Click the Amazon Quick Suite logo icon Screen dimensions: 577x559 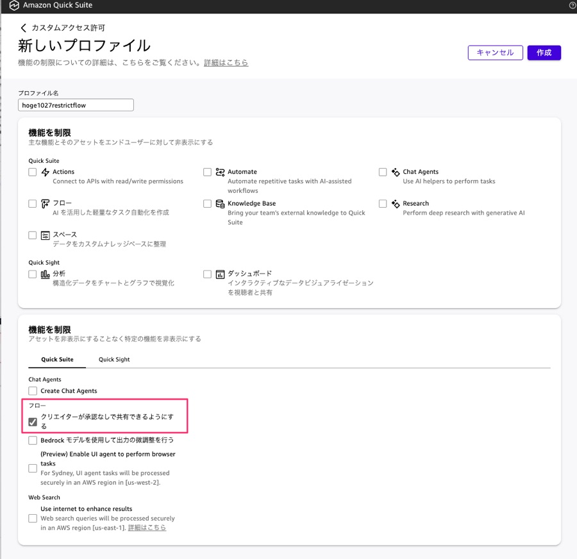click(x=14, y=6)
